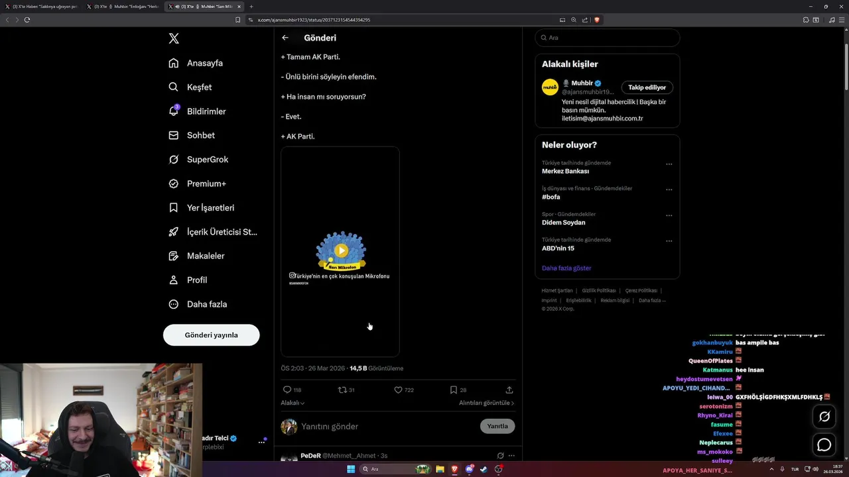This screenshot has height=477, width=849.
Task: Open Alakalı sort dropdown
Action: pos(293,403)
